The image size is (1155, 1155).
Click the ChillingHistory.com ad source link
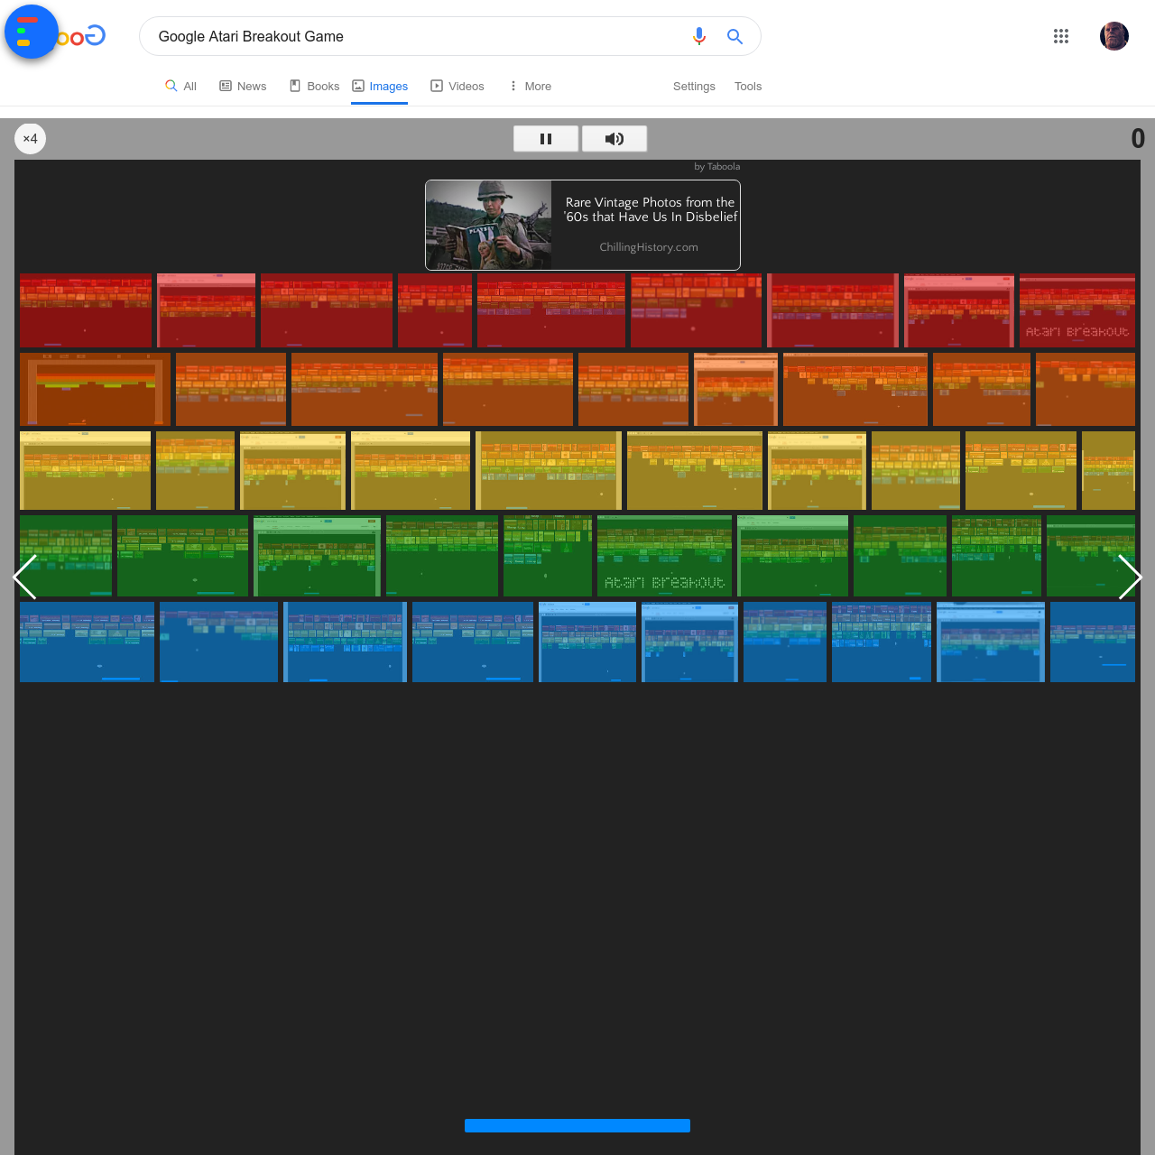tap(649, 247)
